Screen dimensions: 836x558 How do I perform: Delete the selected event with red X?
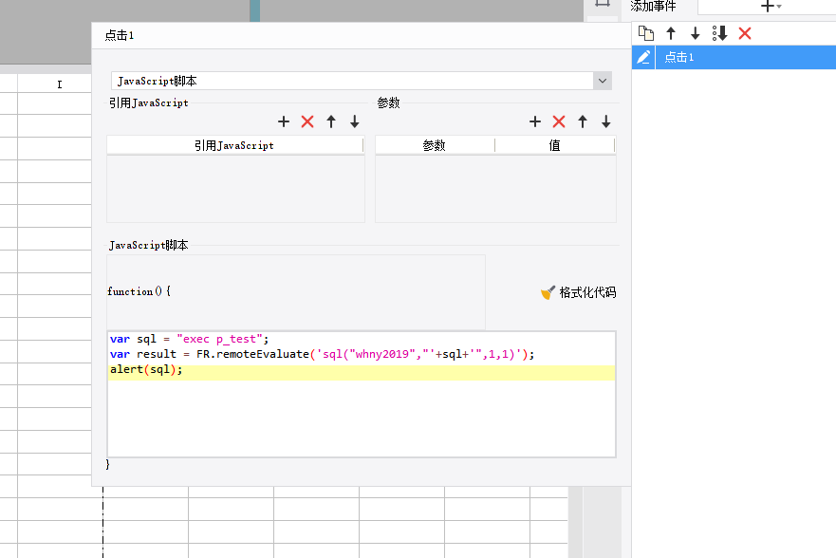tap(745, 33)
